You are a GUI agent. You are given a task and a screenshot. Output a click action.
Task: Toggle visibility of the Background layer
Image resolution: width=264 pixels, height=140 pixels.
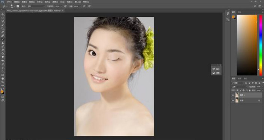233,100
